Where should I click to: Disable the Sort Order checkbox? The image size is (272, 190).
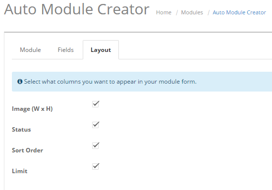[x=96, y=145]
